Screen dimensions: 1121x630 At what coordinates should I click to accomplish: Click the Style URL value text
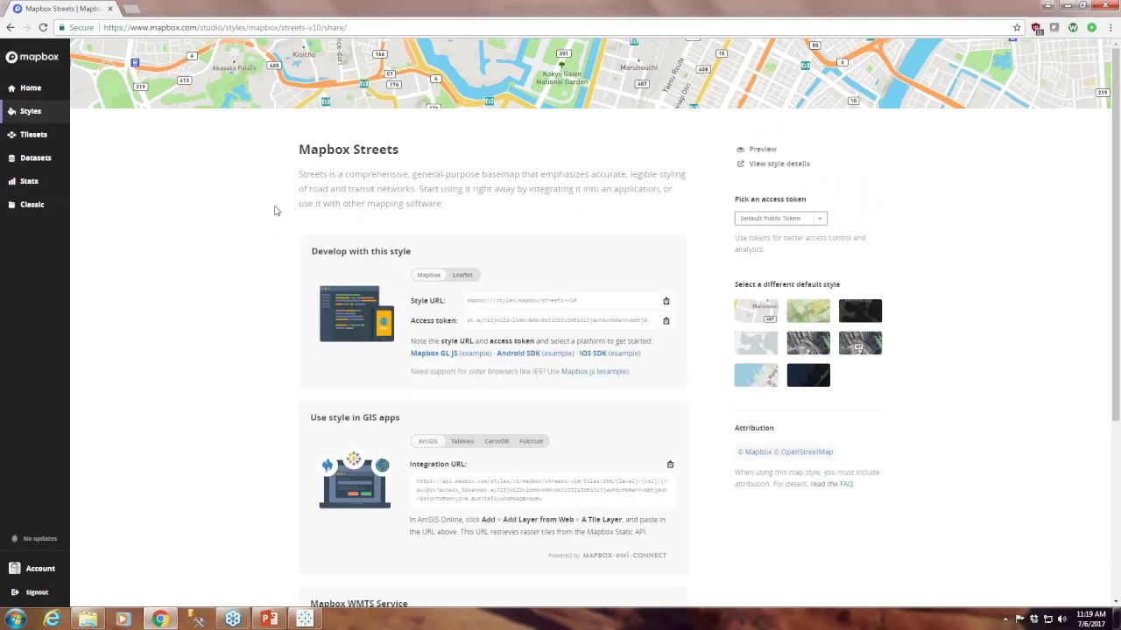coord(522,301)
